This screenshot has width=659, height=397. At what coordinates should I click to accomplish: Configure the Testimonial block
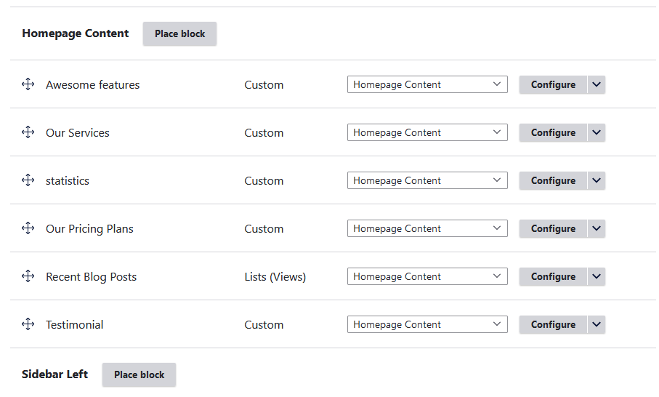(553, 324)
